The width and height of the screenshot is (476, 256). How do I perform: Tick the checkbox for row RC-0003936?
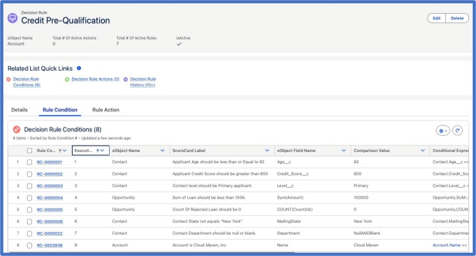coord(30,245)
